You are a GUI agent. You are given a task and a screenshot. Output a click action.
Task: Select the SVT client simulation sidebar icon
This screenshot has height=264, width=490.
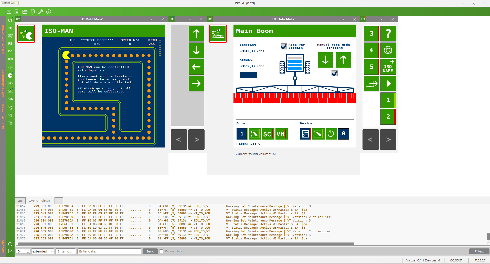coord(10,68)
